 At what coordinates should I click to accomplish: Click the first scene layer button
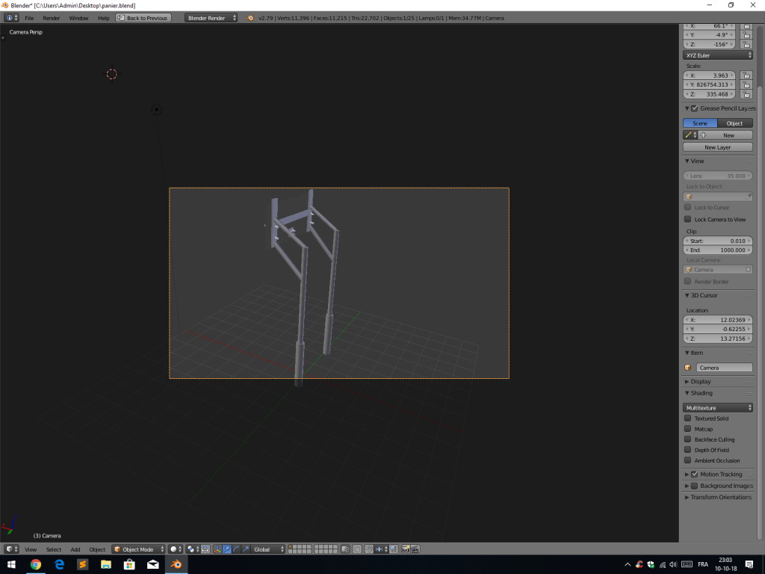coord(290,546)
